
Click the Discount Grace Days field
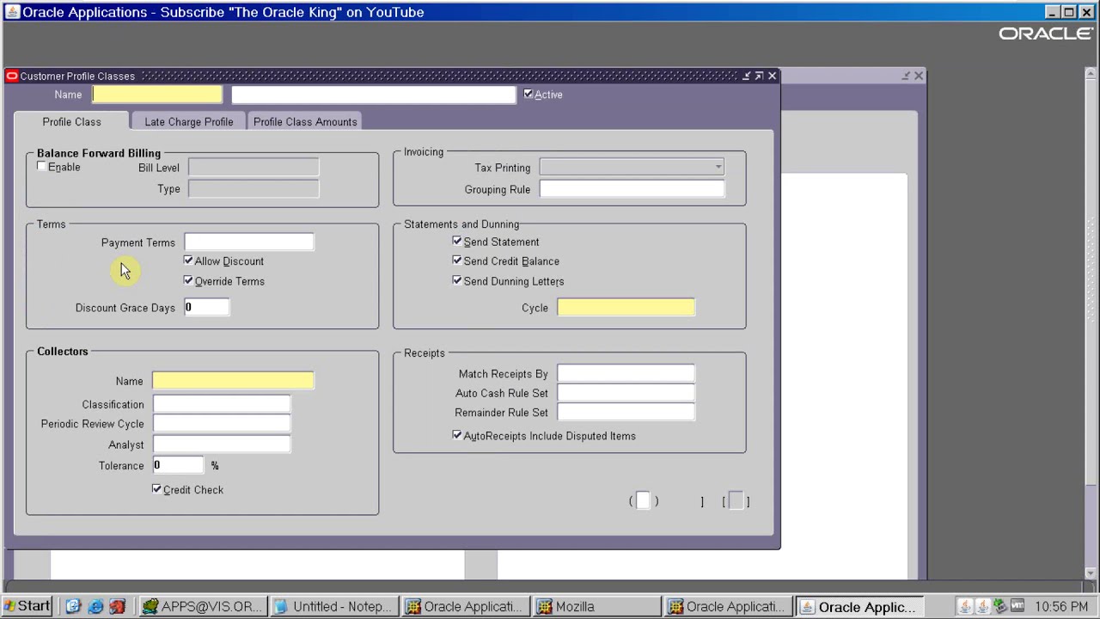pos(206,308)
